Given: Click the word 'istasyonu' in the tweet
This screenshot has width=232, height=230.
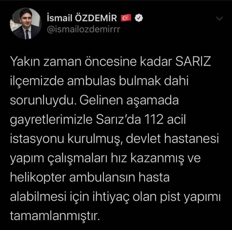Looking at the screenshot, I should pos(37,139).
